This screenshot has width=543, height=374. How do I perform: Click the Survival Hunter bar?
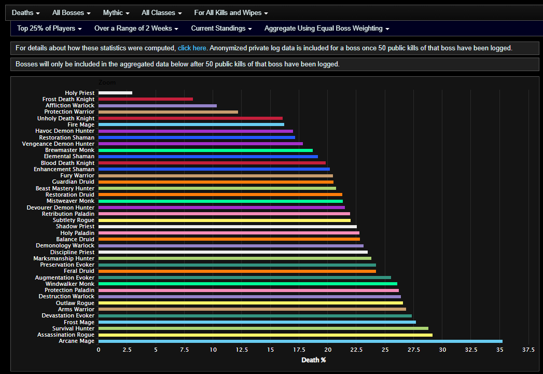click(x=263, y=328)
